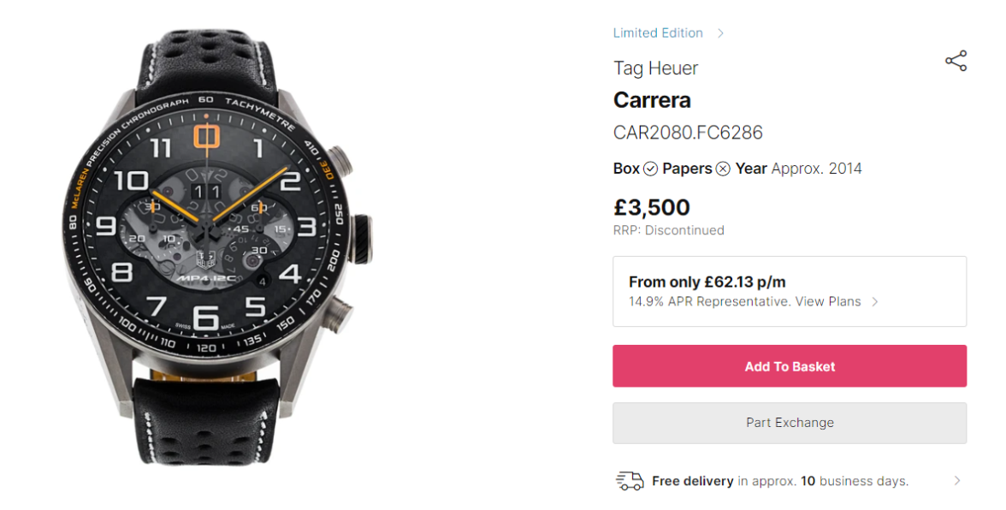Click the CAR2080.FC6286 reference number
The width and height of the screenshot is (1006, 510).
pyautogui.click(x=688, y=133)
